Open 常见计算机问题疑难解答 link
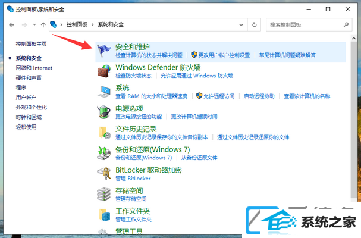The height and width of the screenshot is (238, 361). pos(287,55)
